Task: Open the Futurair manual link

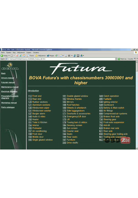Action: pos(8,83)
